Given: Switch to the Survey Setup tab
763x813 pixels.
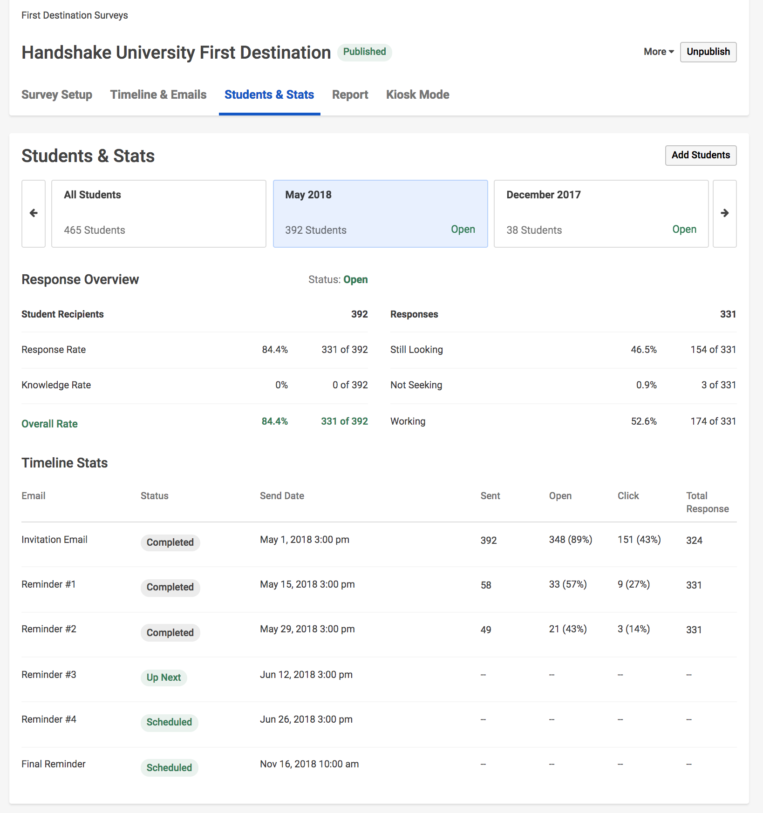Looking at the screenshot, I should 56,95.
